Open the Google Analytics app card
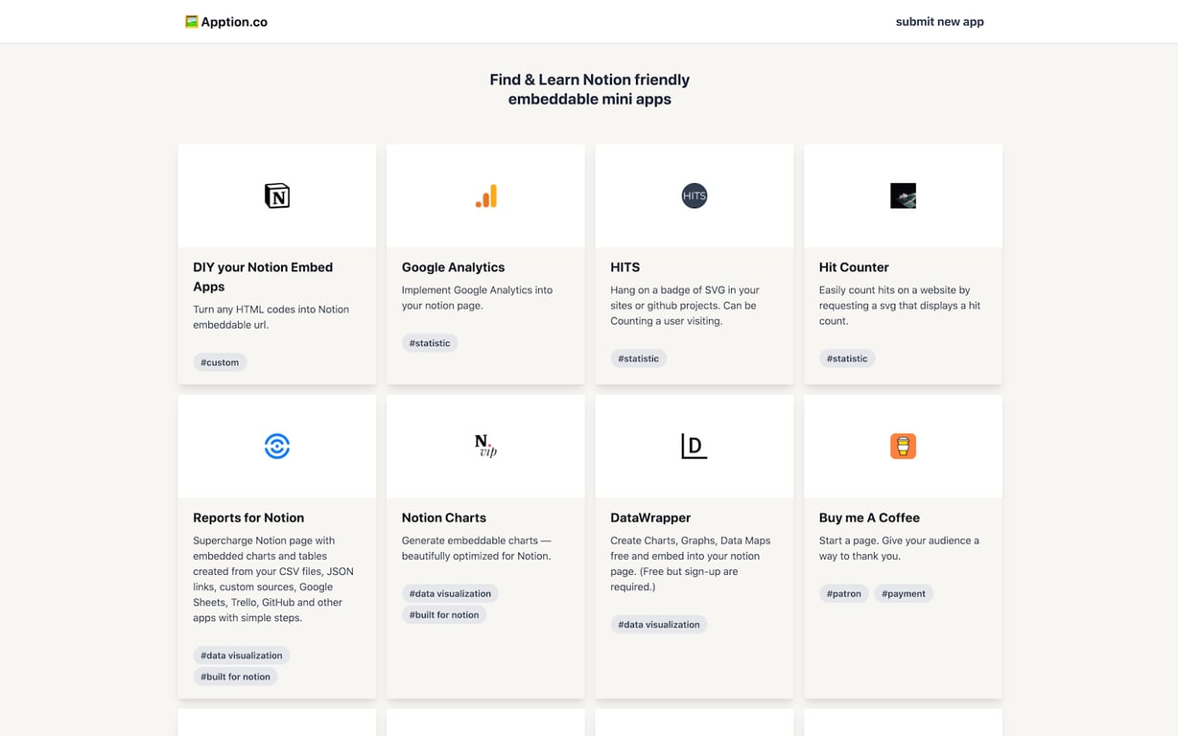The width and height of the screenshot is (1178, 736). pyautogui.click(x=453, y=266)
